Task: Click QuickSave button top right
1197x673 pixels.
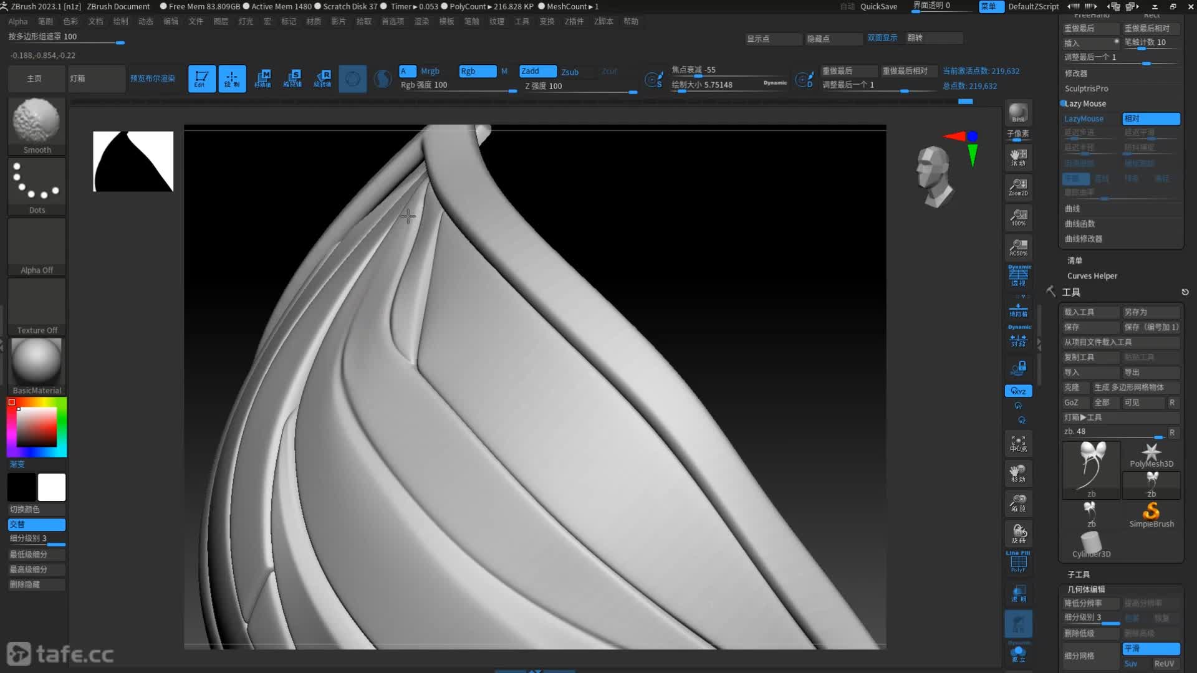Action: 879,6
